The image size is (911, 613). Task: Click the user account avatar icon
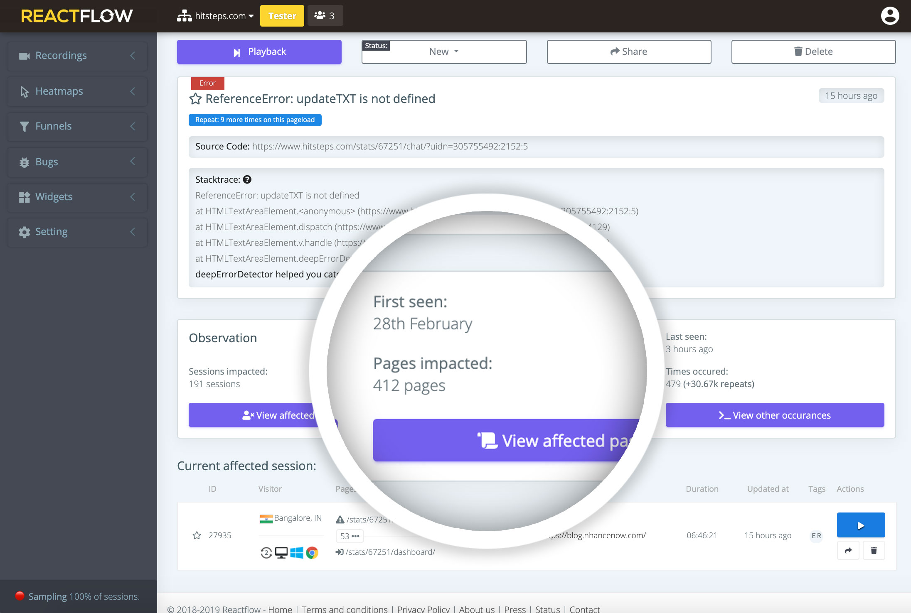click(890, 16)
